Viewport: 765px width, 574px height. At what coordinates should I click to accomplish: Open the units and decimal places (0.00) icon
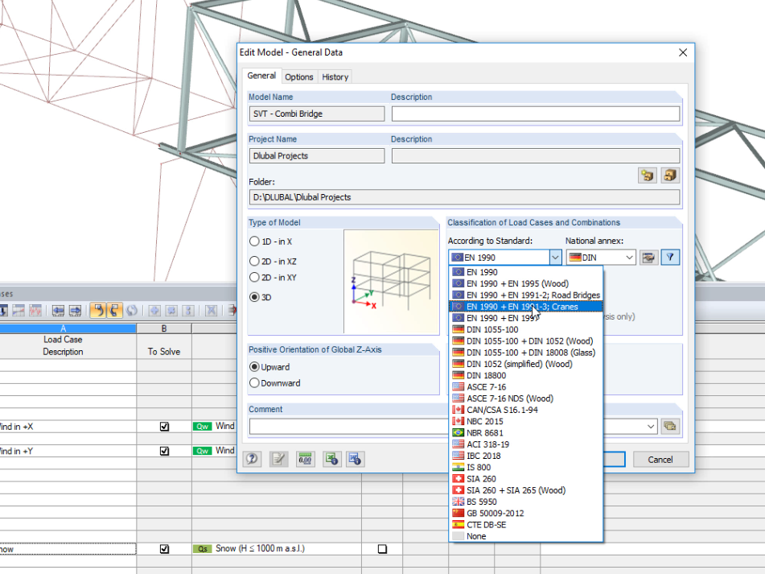point(305,459)
